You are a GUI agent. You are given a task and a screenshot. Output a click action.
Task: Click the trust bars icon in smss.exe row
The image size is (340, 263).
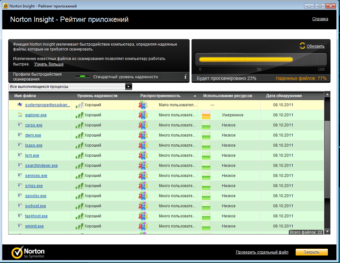click(79, 186)
